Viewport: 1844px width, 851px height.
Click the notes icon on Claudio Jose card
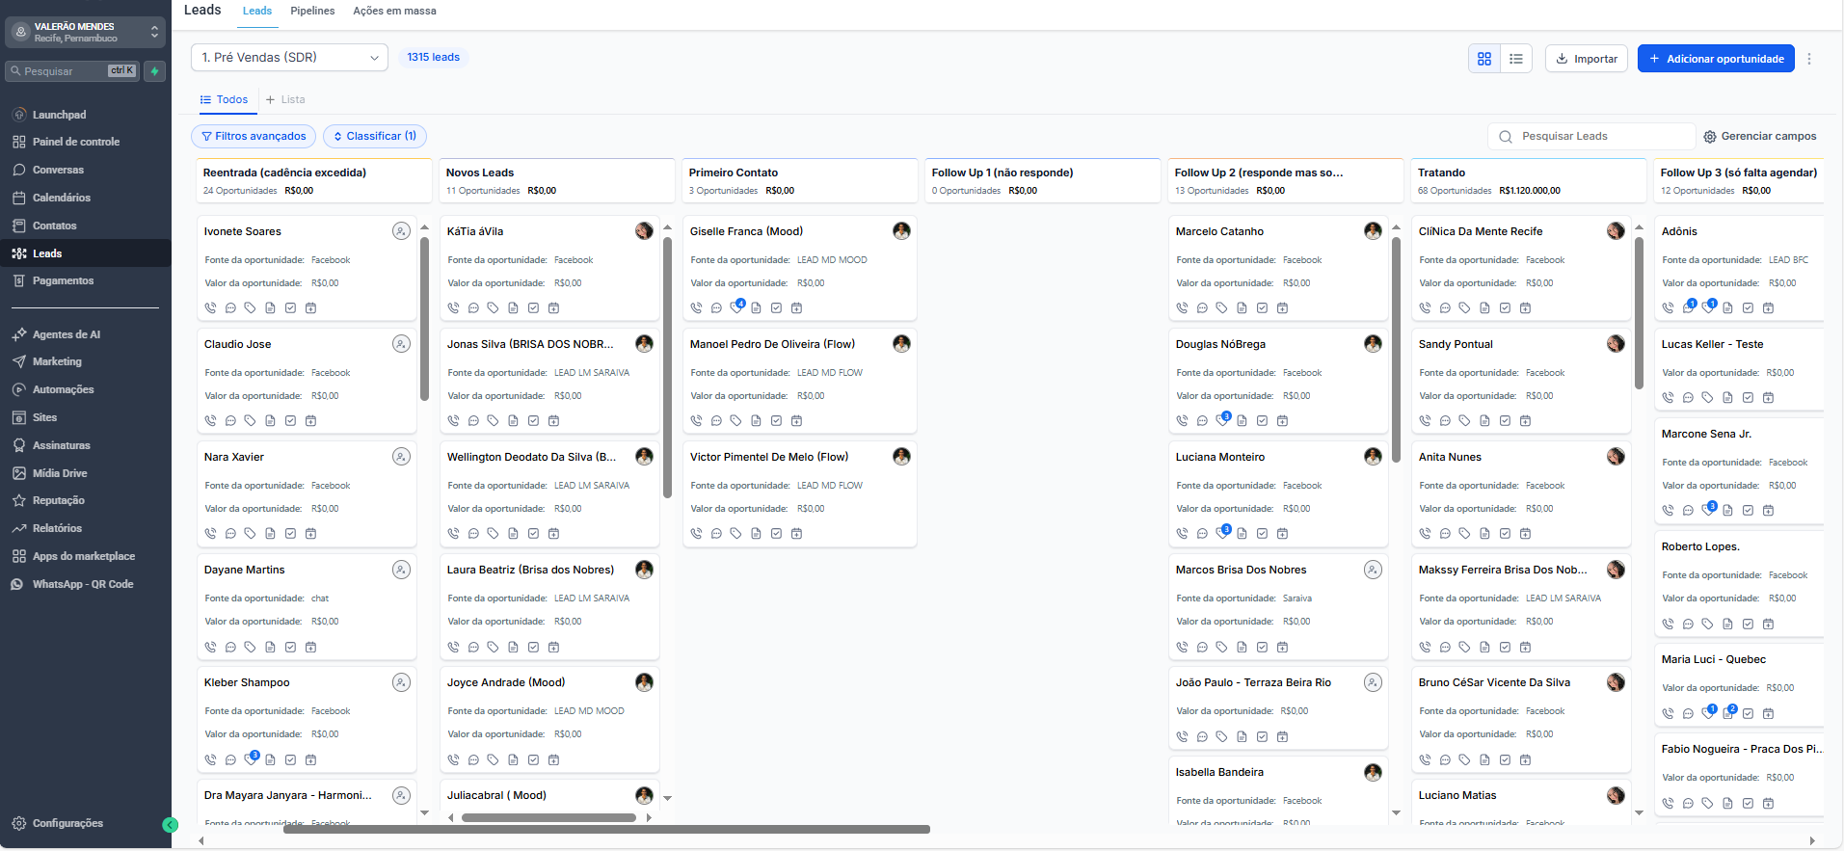[x=270, y=421]
